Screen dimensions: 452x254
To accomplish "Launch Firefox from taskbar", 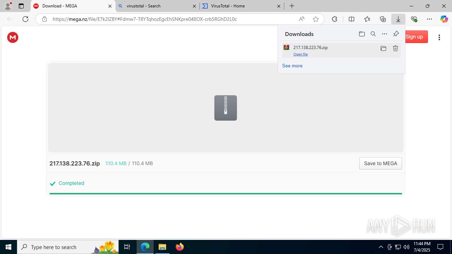I will click(x=180, y=247).
